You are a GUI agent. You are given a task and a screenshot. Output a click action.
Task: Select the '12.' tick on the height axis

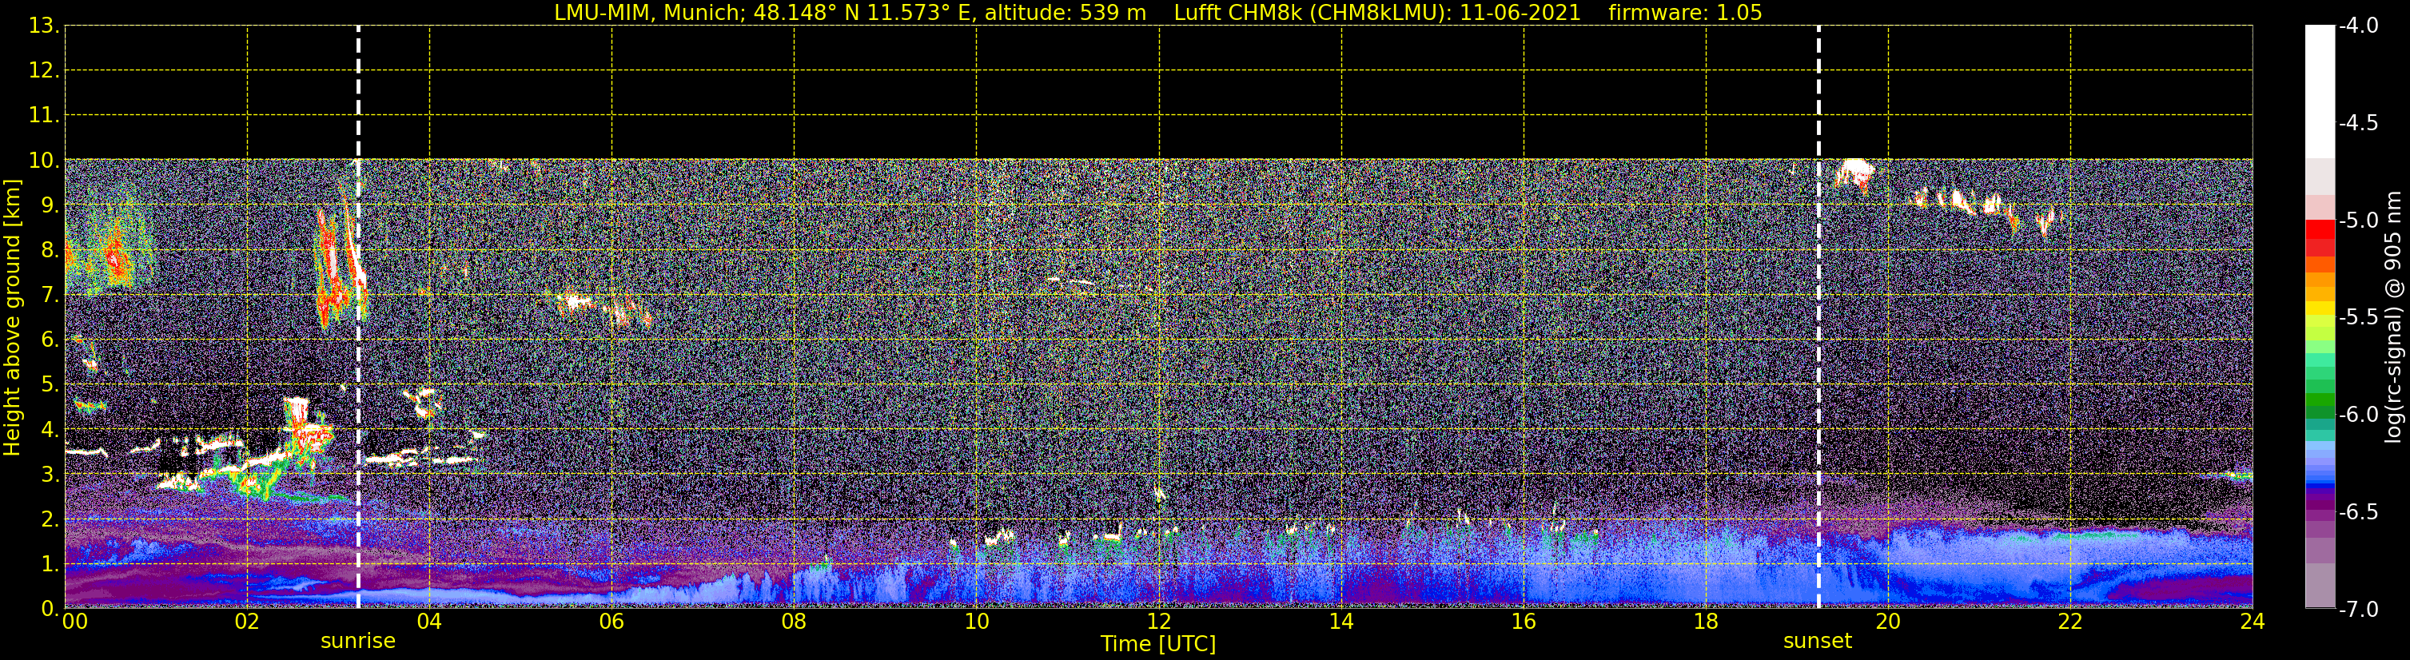44,71
